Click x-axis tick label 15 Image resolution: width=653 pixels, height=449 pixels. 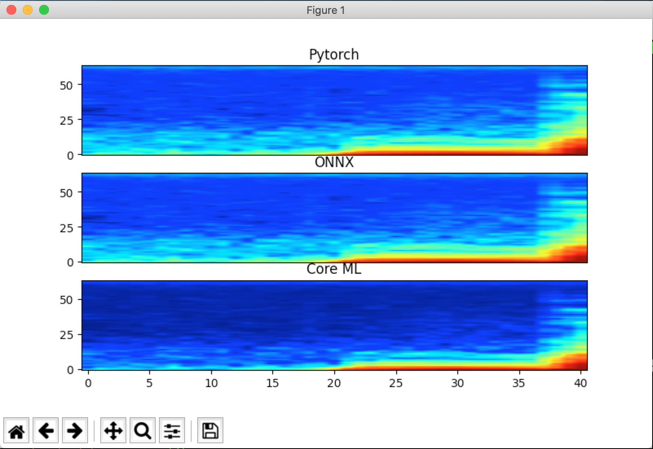[272, 383]
